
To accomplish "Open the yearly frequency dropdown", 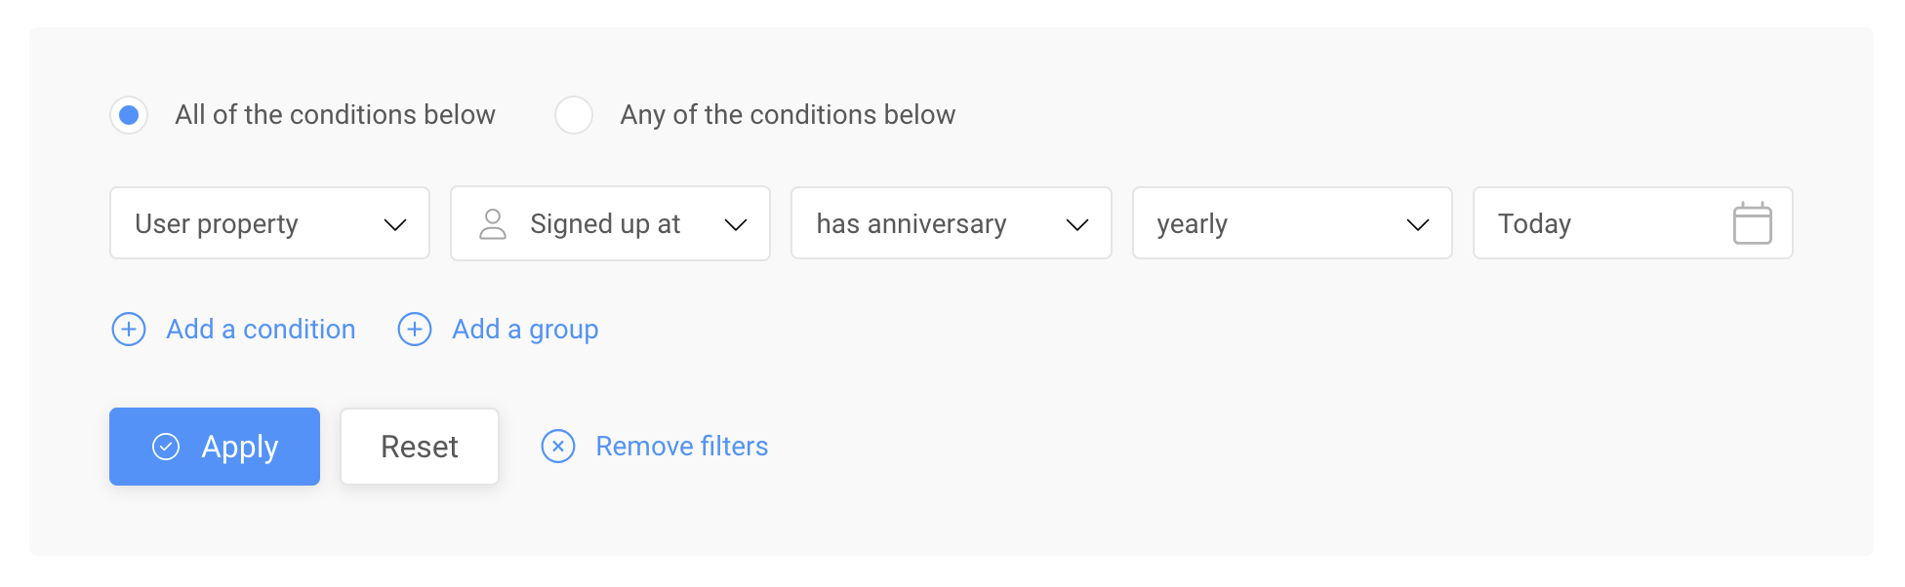I will 1292,223.
